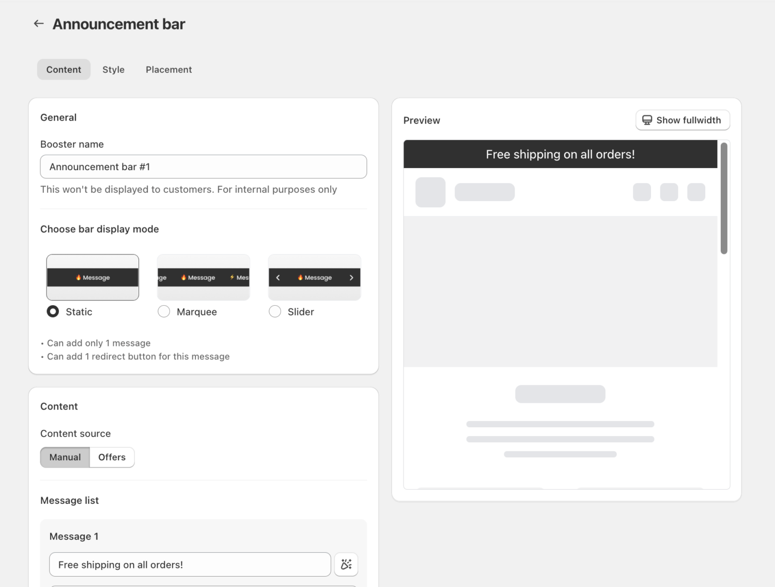Screen dimensions: 775x587
Task: Switch to the Style tab
Action: pos(113,69)
